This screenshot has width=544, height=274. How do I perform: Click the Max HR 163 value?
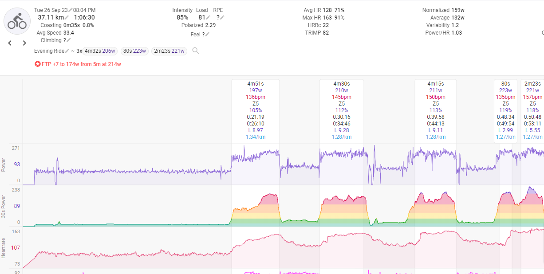pos(327,18)
